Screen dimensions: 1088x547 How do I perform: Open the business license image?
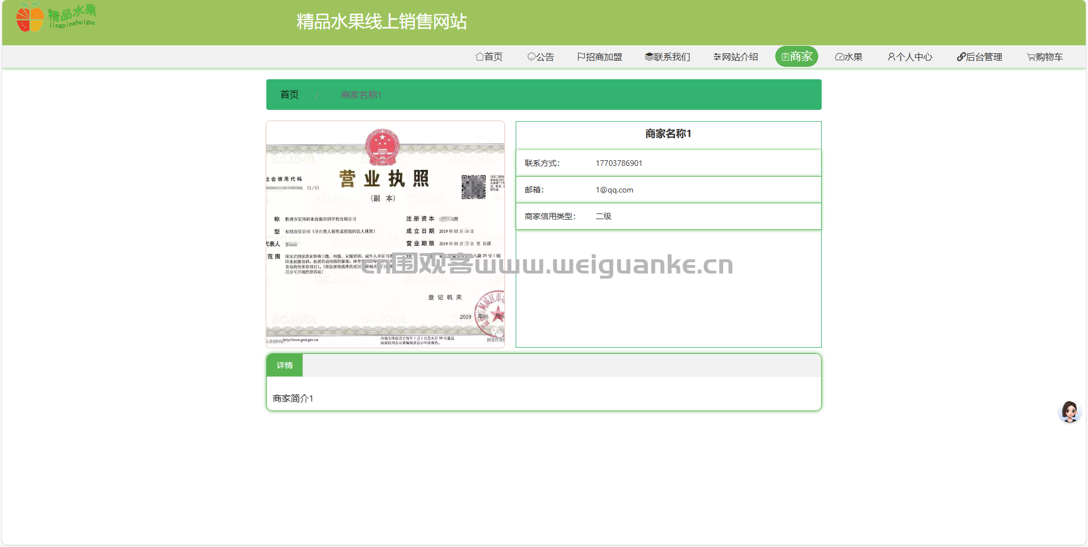tap(385, 234)
